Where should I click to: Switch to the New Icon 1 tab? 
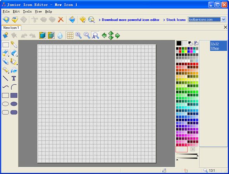[11, 28]
